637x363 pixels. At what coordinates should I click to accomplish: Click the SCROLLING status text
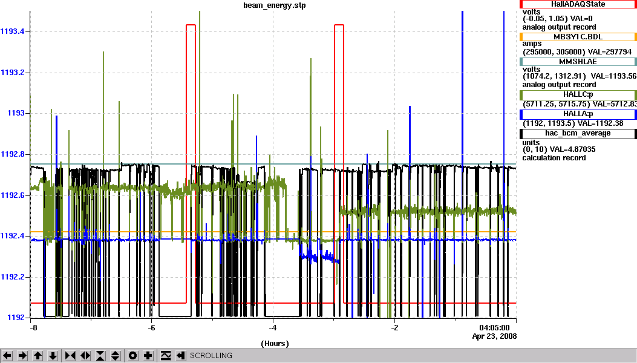(211, 356)
